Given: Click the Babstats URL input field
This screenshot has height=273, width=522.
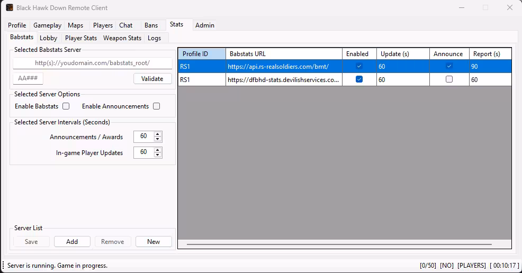Looking at the screenshot, I should coord(93,63).
